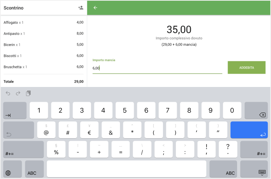Click the add customer icon
Screen dimensions: 271x179
(81, 8)
